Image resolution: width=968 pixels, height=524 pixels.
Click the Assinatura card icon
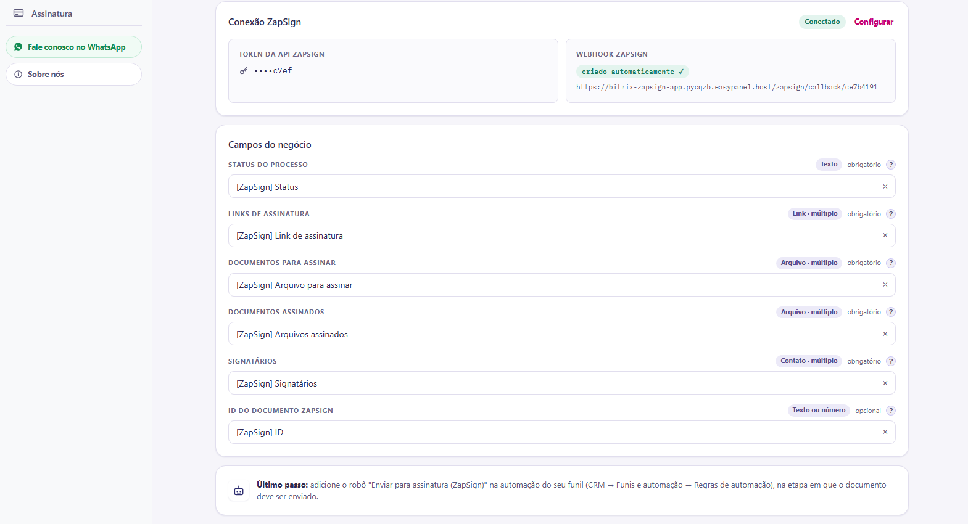[19, 13]
